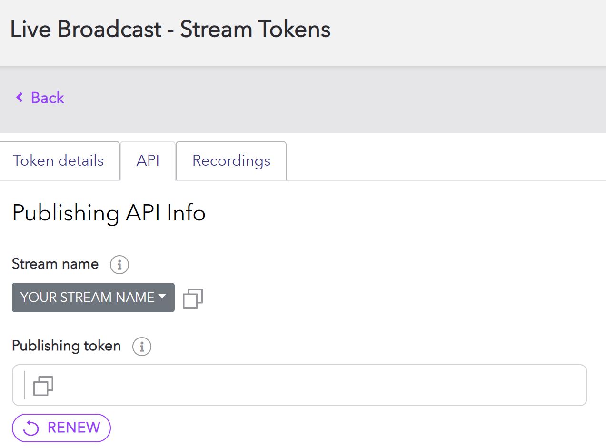Click the Live Broadcast - Stream Tokens title
The height and width of the screenshot is (448, 606).
pos(170,29)
